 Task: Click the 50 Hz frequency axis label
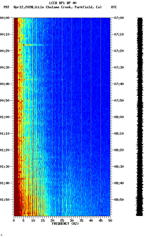pyautogui.click(x=110, y=221)
